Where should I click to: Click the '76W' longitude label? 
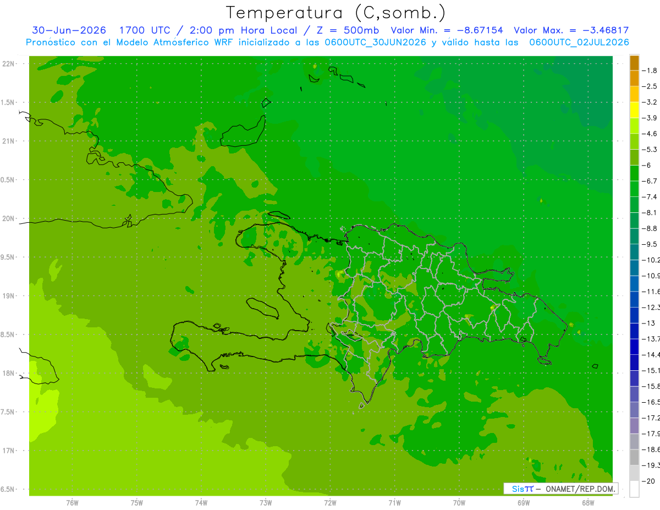[72, 503]
